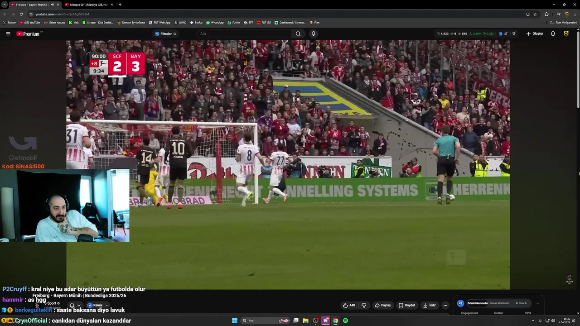580x326 pixels.
Task: Focus the YouTube 'Ara' search field
Action: [245, 34]
